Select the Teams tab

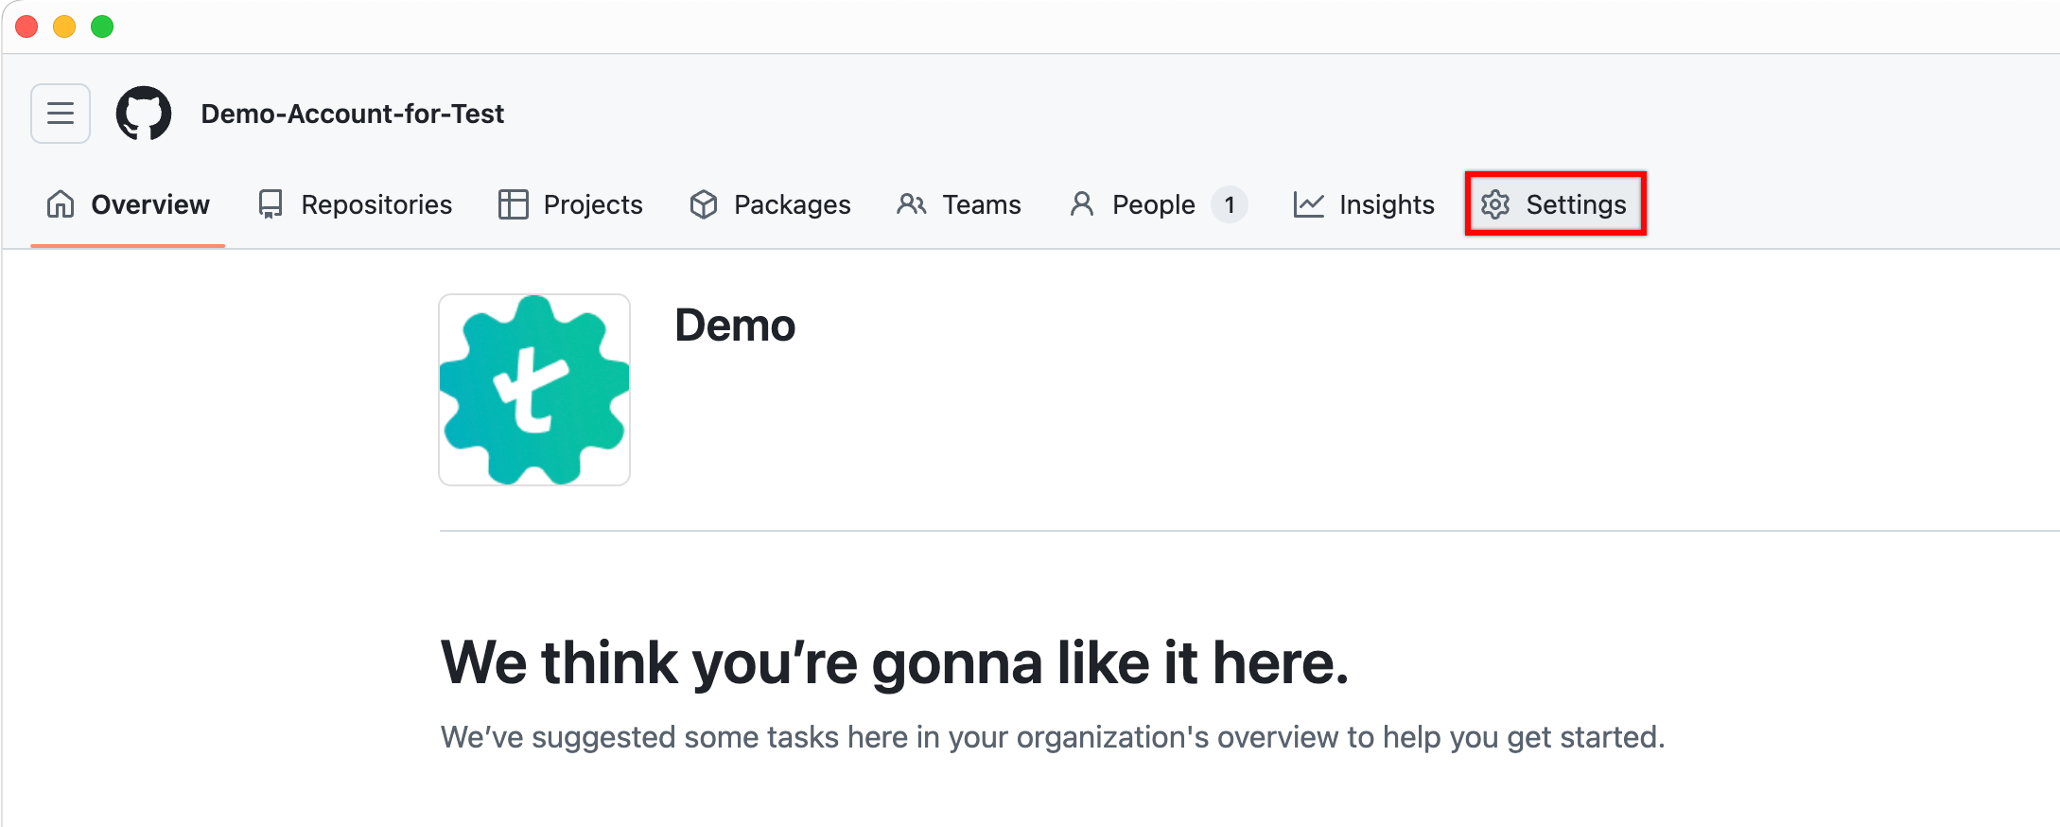tap(958, 204)
